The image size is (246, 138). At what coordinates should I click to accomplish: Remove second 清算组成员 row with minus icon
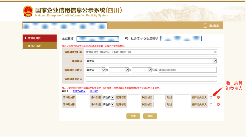[x=218, y=104]
